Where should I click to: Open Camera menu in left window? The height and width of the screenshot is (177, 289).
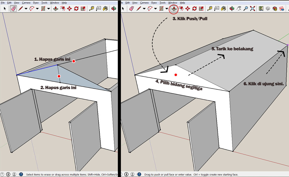pos(26,3)
